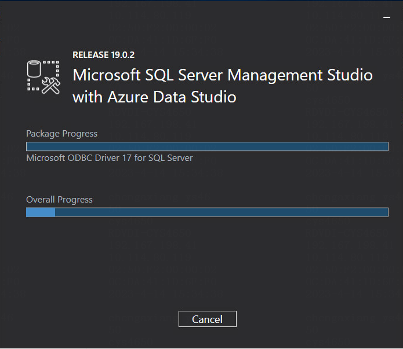Click the Package Progress label

coord(61,134)
